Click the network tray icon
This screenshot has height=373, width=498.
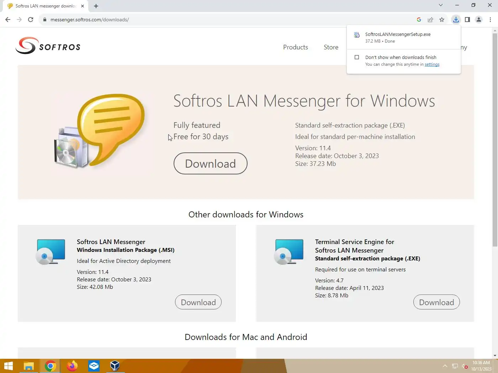click(x=455, y=366)
